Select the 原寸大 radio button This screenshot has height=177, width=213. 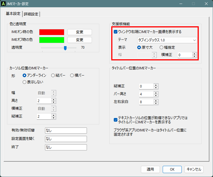(139, 48)
